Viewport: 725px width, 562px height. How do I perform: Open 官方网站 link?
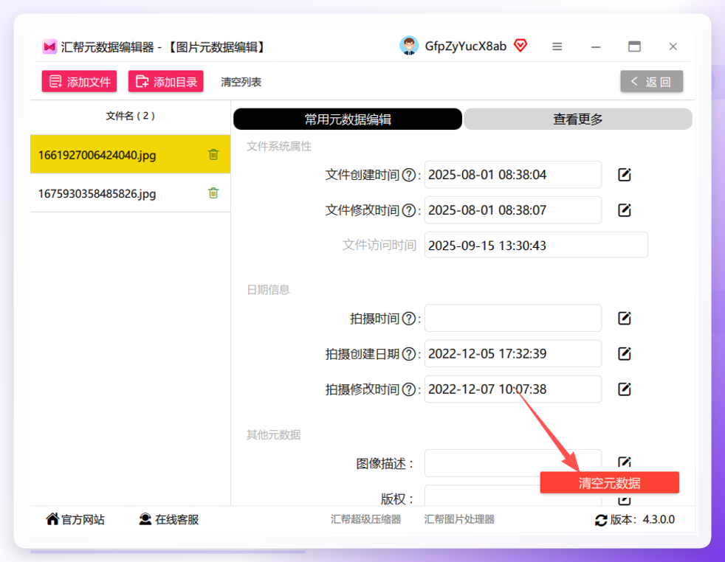point(75,519)
